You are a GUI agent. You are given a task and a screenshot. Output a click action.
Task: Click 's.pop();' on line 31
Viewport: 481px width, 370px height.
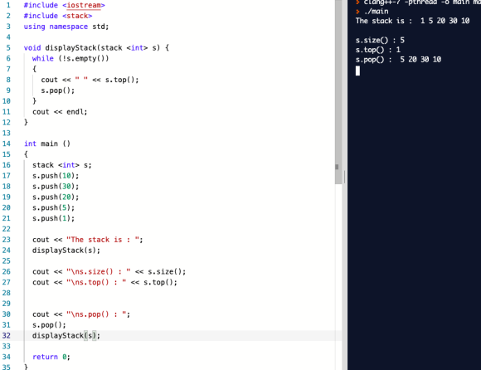click(49, 325)
